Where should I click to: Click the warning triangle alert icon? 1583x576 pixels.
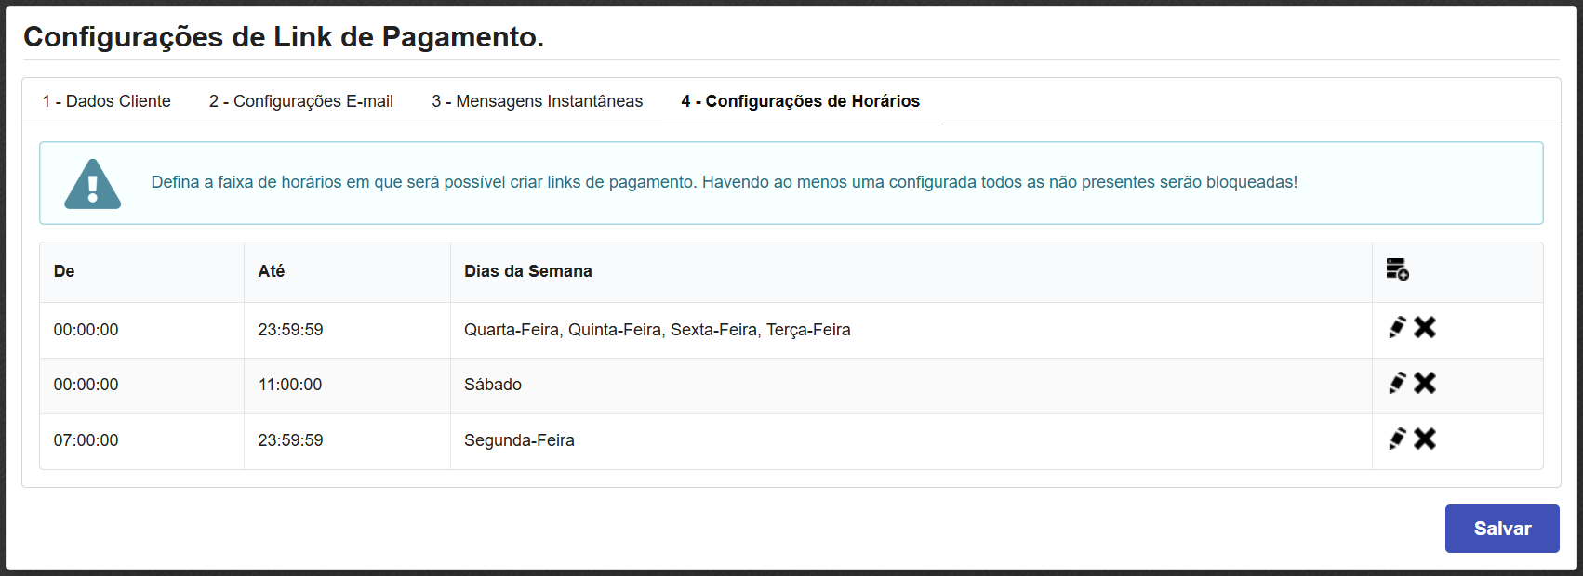tap(92, 184)
